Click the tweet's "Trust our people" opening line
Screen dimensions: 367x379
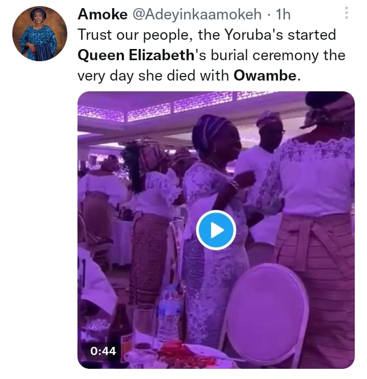[x=207, y=35]
